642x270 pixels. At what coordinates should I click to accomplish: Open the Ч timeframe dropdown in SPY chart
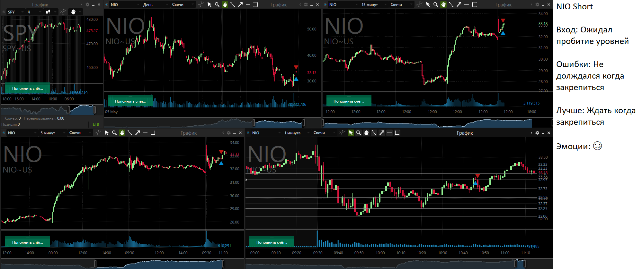[x=34, y=12]
